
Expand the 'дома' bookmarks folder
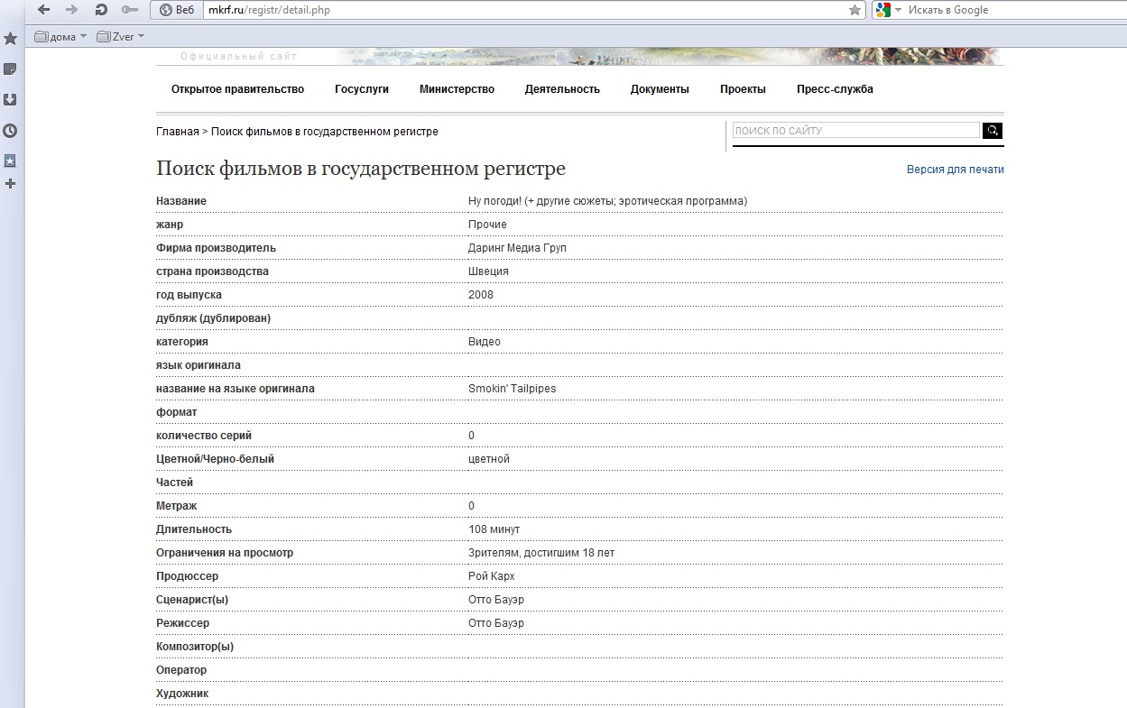pos(60,37)
